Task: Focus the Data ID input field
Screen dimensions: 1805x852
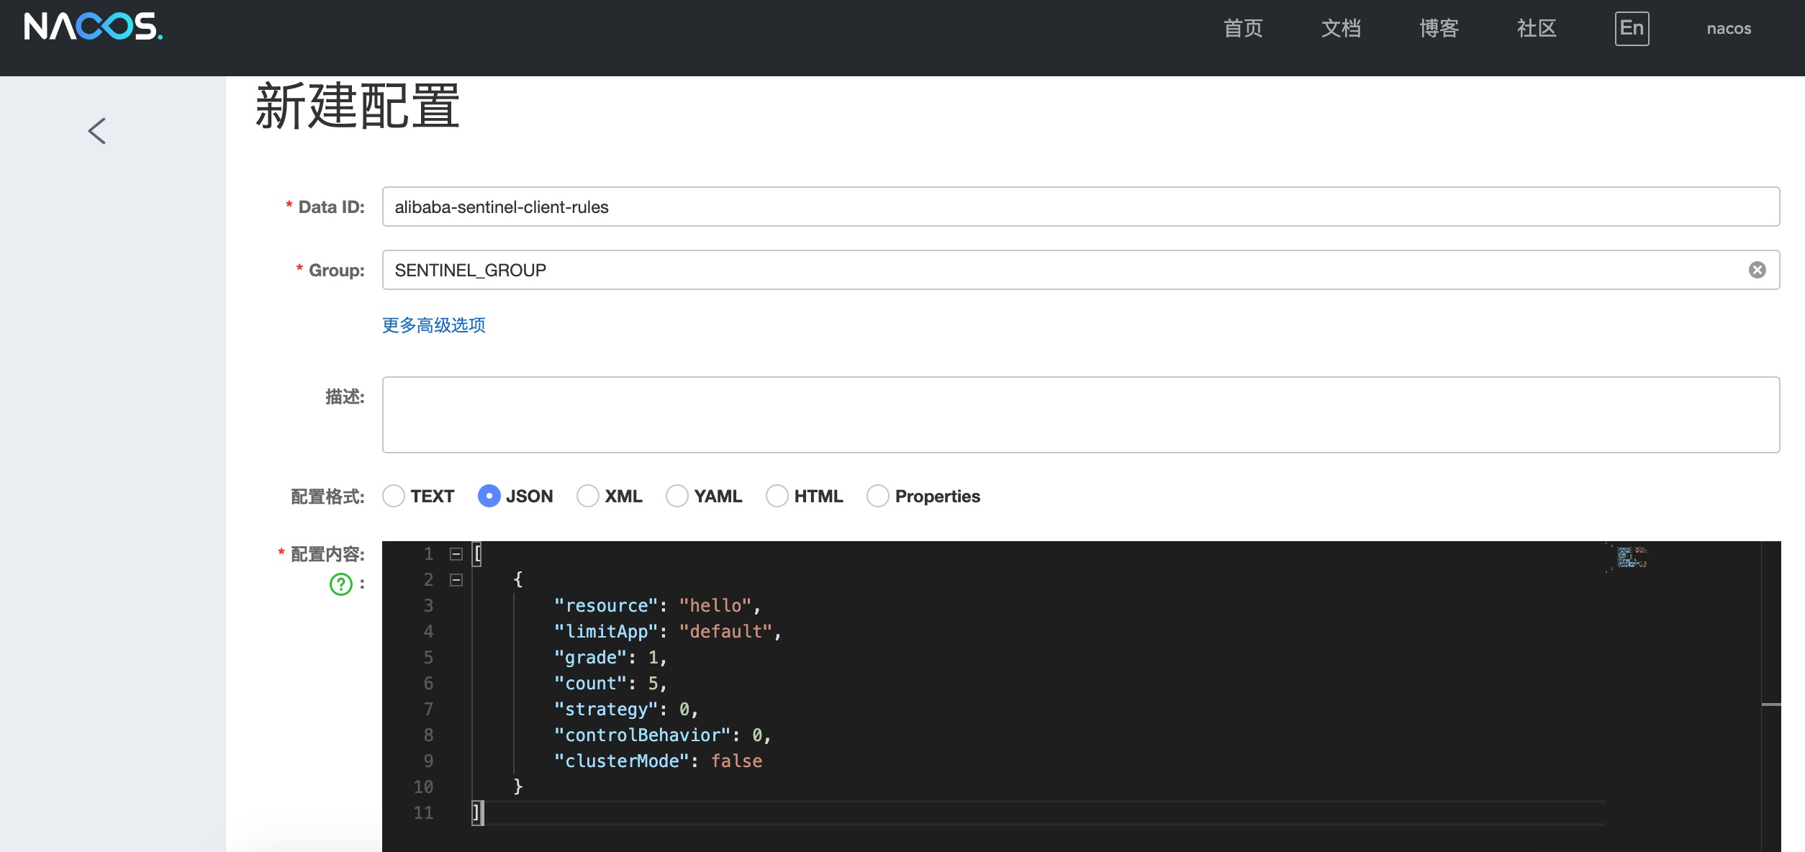Action: pos(1081,207)
